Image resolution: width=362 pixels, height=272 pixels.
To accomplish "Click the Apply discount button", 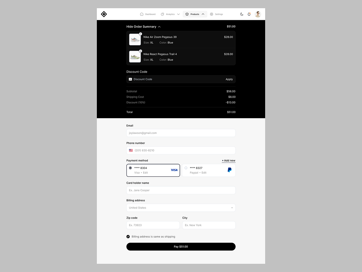I will [x=229, y=79].
